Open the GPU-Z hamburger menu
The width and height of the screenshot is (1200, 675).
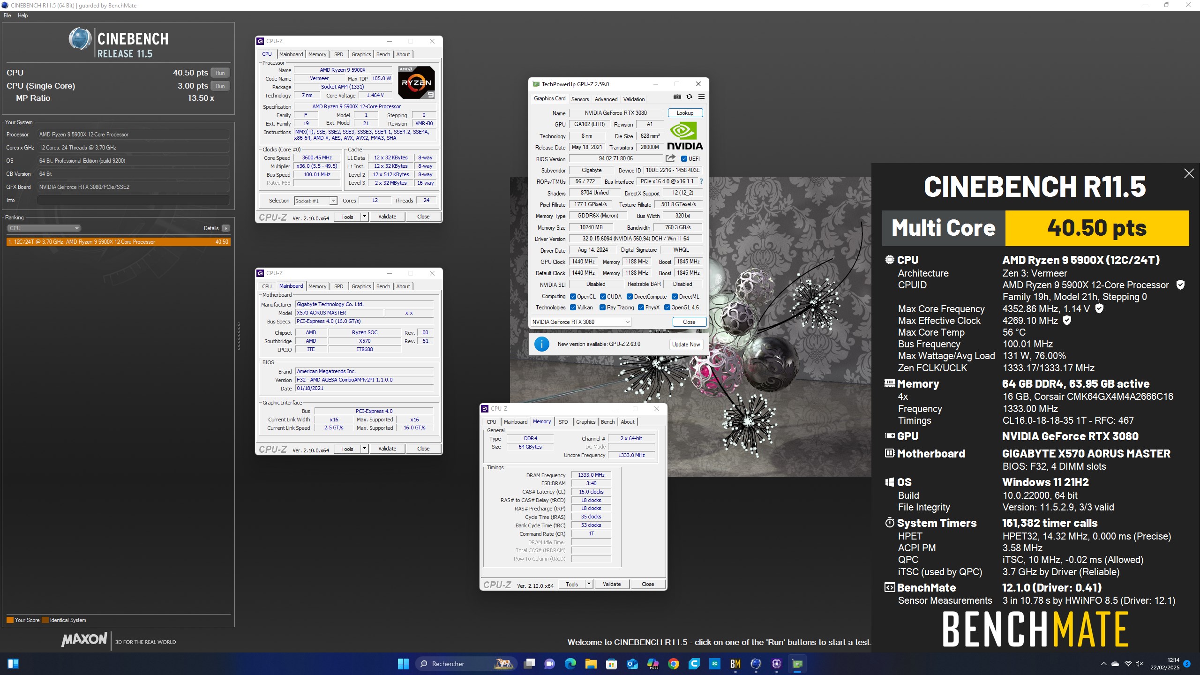click(701, 97)
